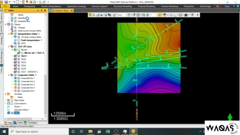240x135 pixels.
Task: Collapse the SGS 2D Lines node
Action: (9, 46)
